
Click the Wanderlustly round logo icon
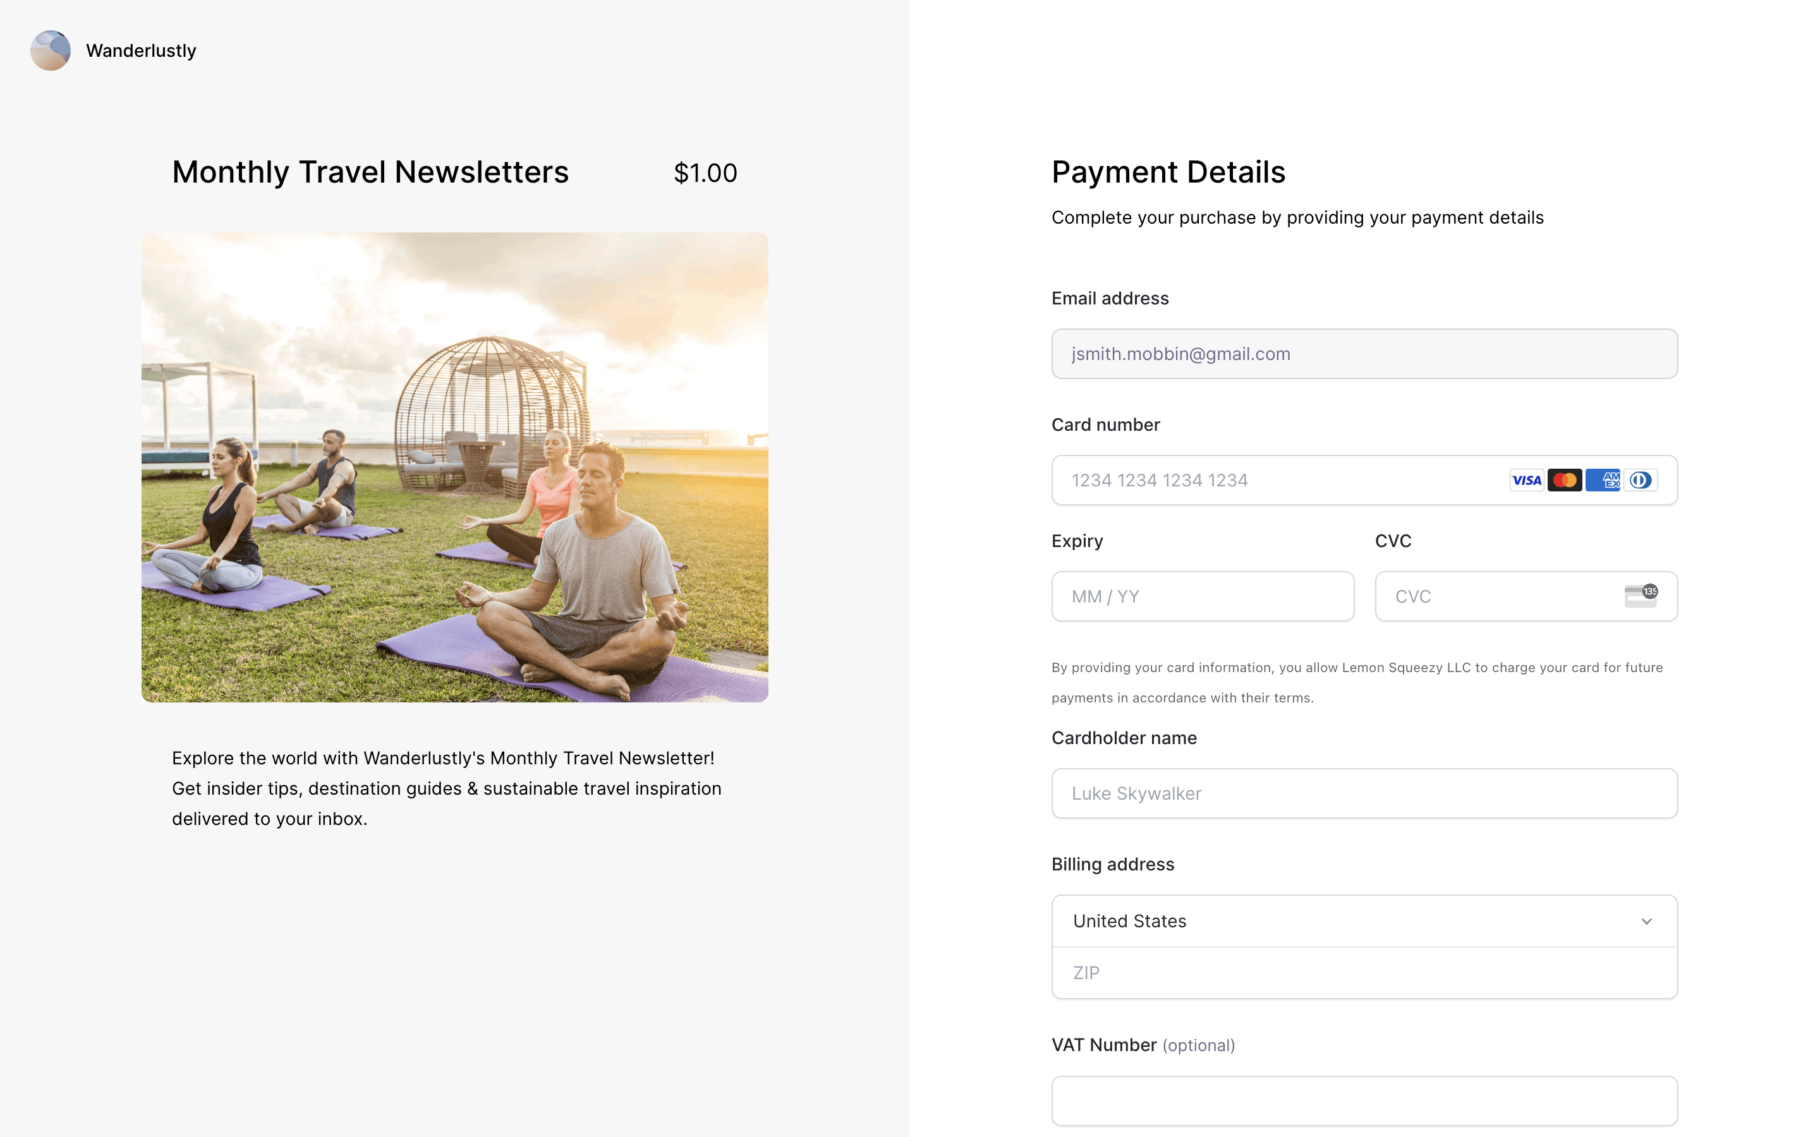click(51, 51)
